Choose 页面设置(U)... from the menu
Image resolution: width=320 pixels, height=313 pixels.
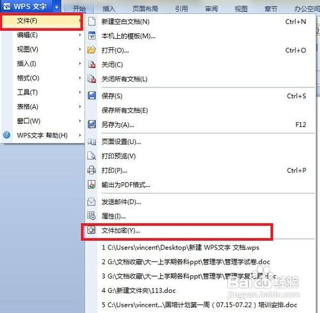click(x=200, y=142)
